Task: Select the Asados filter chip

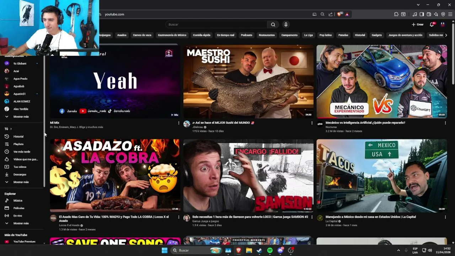Action: pyautogui.click(x=122, y=35)
